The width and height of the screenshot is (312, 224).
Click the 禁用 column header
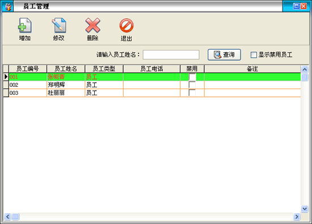tap(192, 69)
